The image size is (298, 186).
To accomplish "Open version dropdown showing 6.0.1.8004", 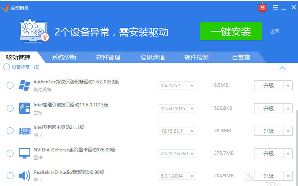I will tap(177, 176).
